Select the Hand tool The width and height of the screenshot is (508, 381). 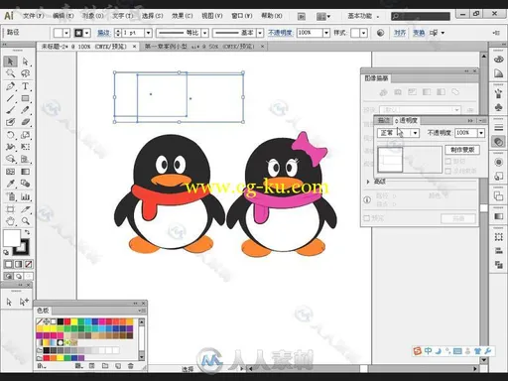pos(10,221)
